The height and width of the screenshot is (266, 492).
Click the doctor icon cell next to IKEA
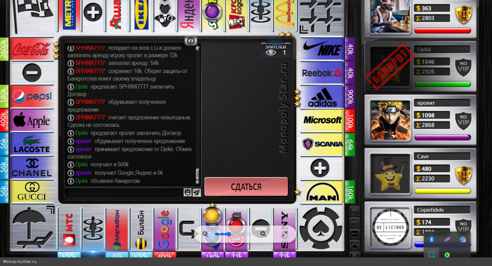(165, 15)
